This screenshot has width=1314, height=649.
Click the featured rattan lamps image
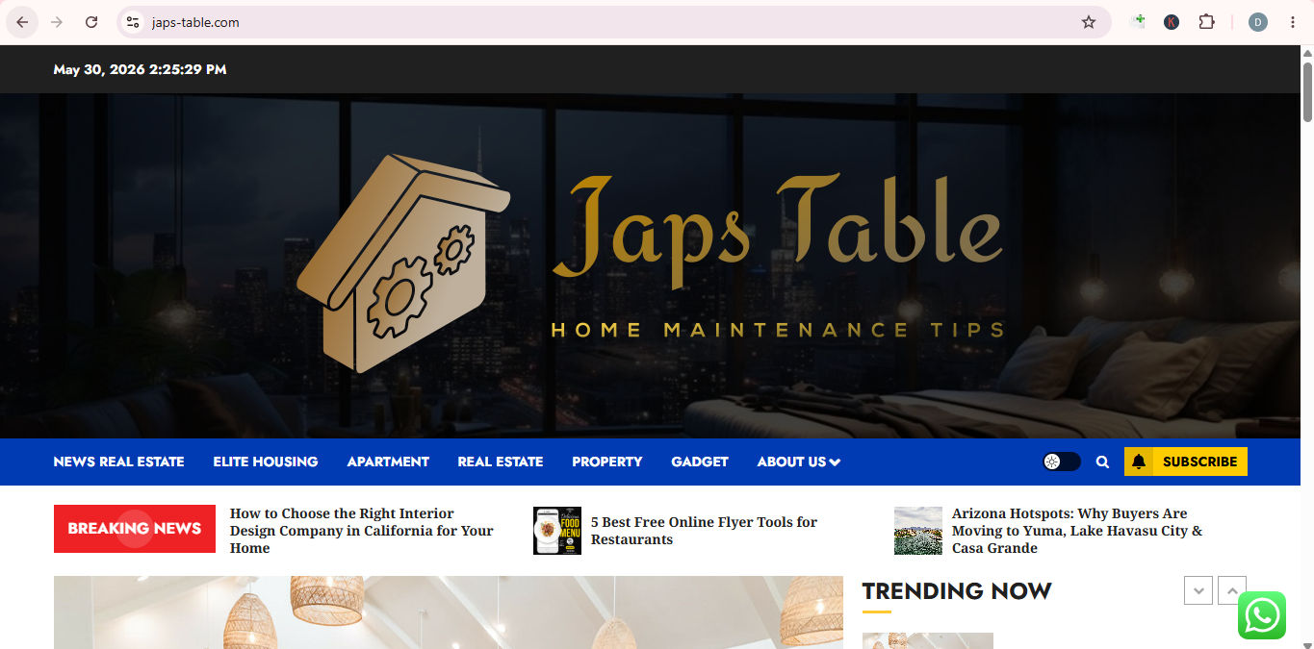[449, 612]
